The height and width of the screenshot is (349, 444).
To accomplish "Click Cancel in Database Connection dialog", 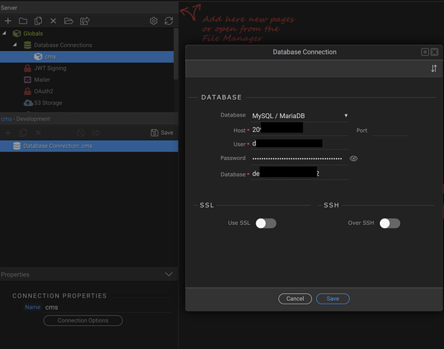I will click(295, 299).
